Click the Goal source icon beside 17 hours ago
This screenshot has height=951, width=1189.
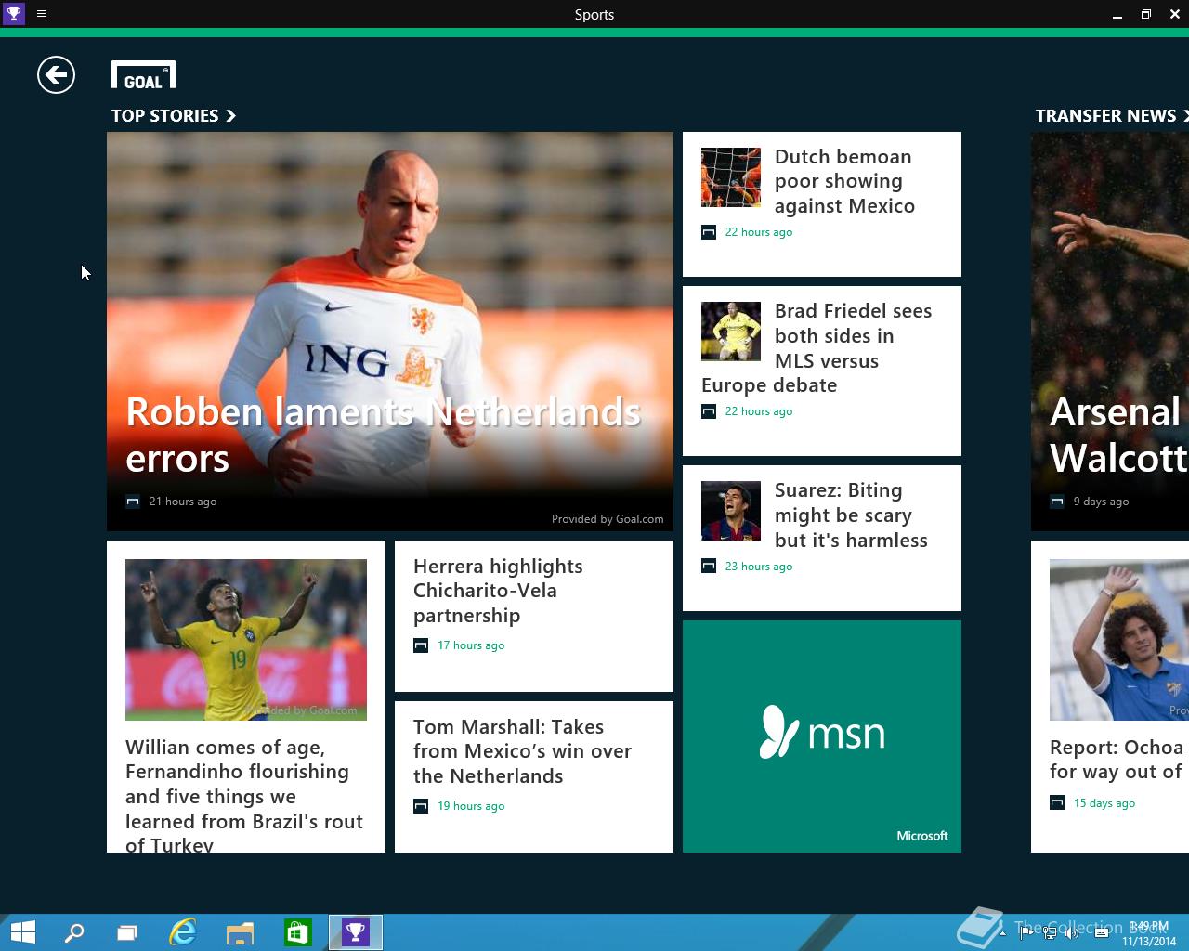point(421,645)
